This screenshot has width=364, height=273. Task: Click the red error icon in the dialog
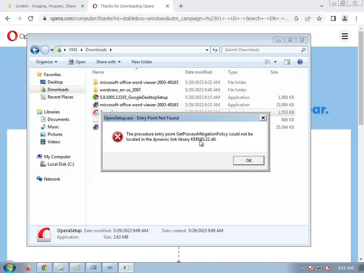click(117, 137)
